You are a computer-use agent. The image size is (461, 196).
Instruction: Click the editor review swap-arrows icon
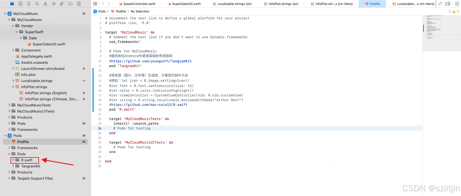pyautogui.click(x=440, y=4)
